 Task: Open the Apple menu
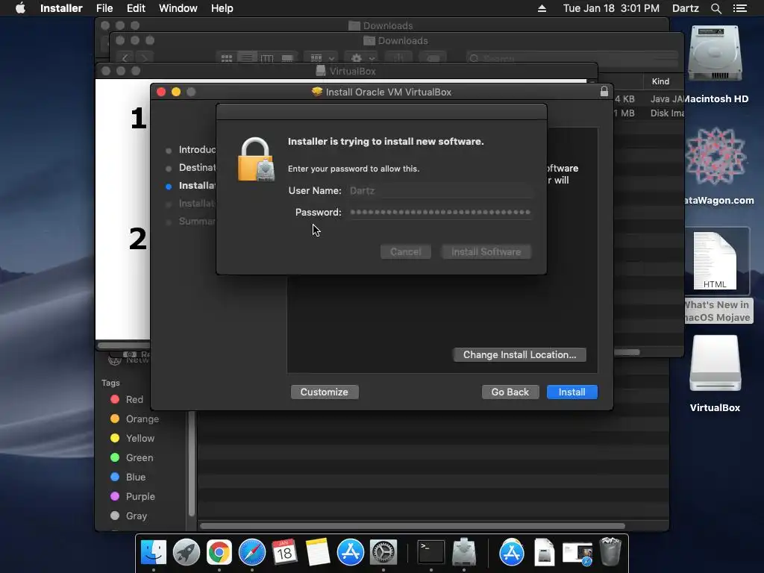click(x=20, y=8)
